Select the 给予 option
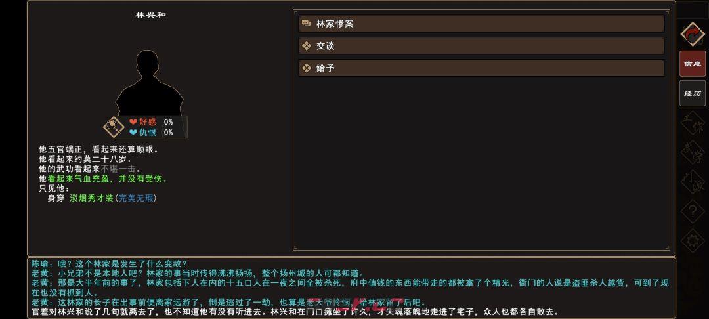The image size is (709, 319). (481, 68)
